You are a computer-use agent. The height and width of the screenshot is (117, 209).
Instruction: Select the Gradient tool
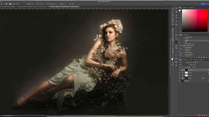pos(173,35)
